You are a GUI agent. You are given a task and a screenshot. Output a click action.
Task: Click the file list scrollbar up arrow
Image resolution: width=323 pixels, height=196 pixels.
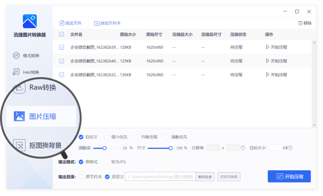pos(314,42)
